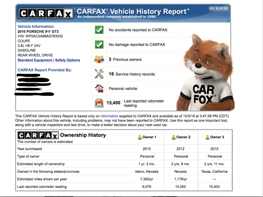
Task: Click the VIN number WP0AC2A98AS783532
Action: pos(44,36)
